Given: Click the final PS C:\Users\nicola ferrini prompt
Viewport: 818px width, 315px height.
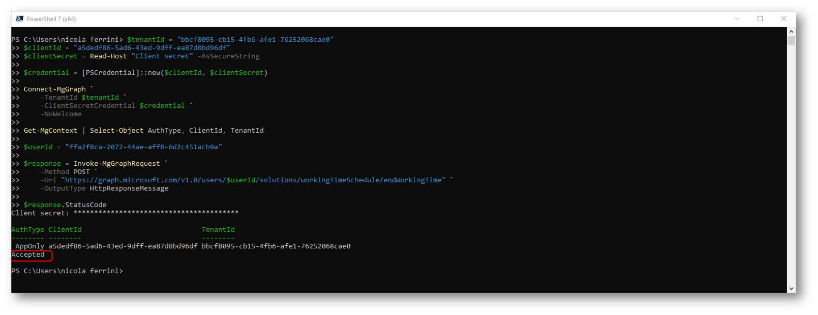Looking at the screenshot, I should coord(67,271).
